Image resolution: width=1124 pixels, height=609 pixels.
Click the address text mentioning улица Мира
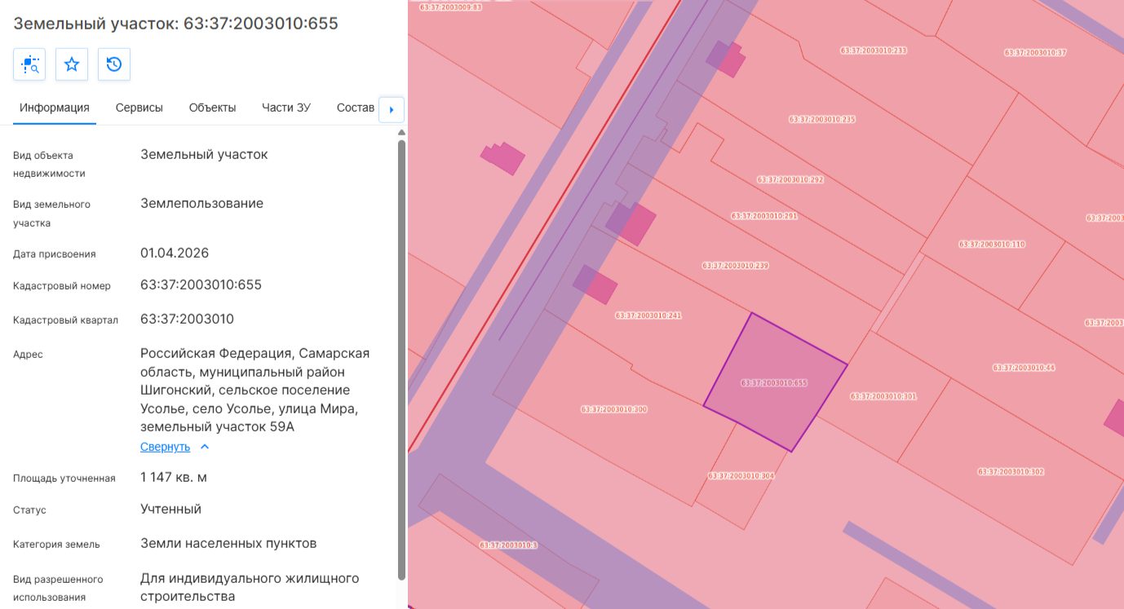point(255,390)
